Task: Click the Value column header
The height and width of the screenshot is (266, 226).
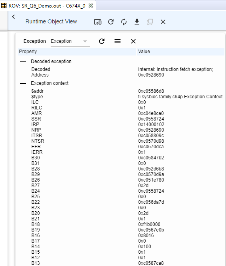Action: pyautogui.click(x=180, y=52)
